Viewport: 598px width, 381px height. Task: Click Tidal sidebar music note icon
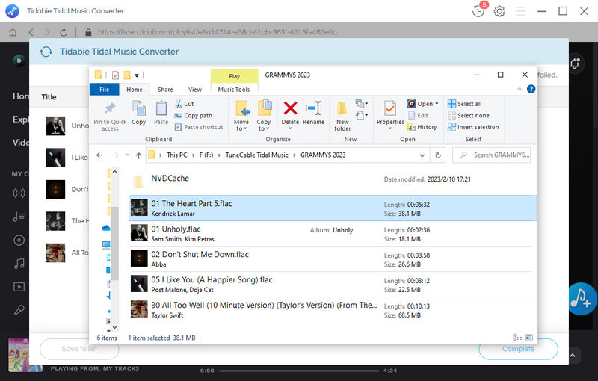pos(19,263)
